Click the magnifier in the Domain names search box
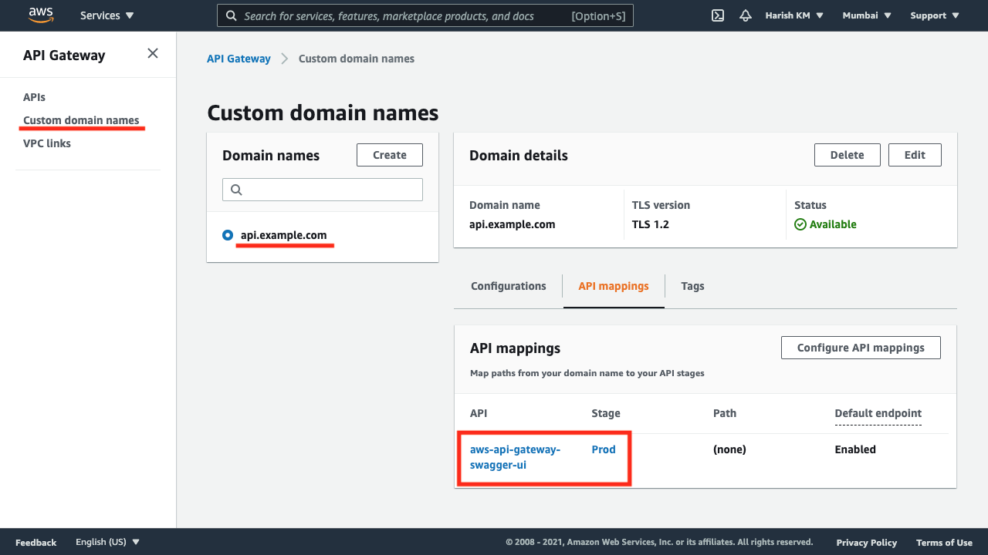The width and height of the screenshot is (988, 555). [235, 189]
